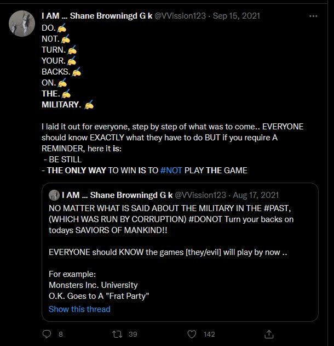Click the writing hand emoji after MILITARY.
This screenshot has width=334, height=346.
tap(89, 104)
